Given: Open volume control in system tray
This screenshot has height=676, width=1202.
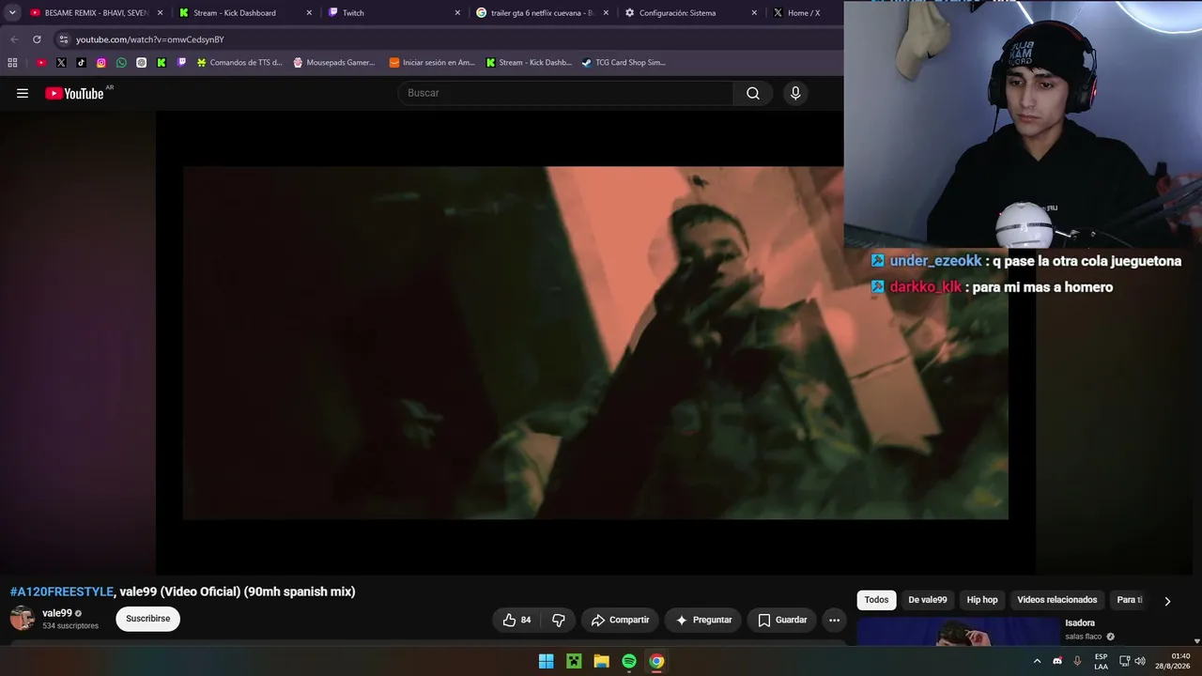Looking at the screenshot, I should coord(1140,661).
